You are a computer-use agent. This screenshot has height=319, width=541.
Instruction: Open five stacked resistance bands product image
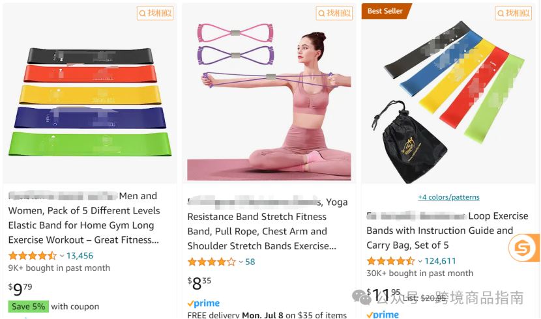click(x=90, y=102)
